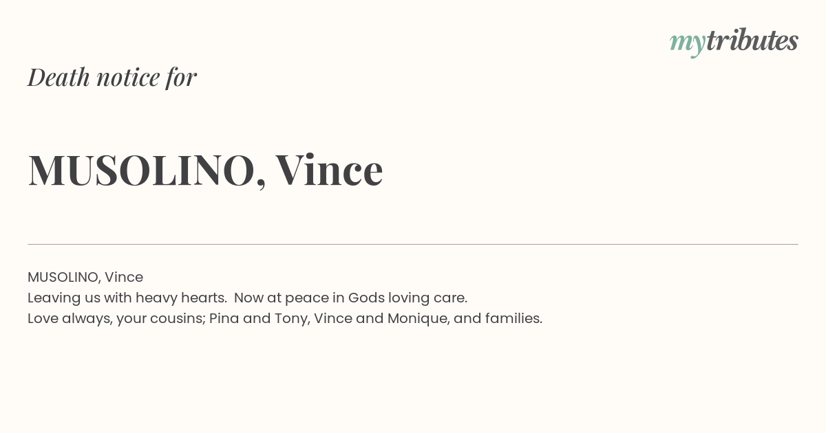Click the small "MUSOLINO, Vince" body line
The image size is (826, 433).
tap(85, 278)
